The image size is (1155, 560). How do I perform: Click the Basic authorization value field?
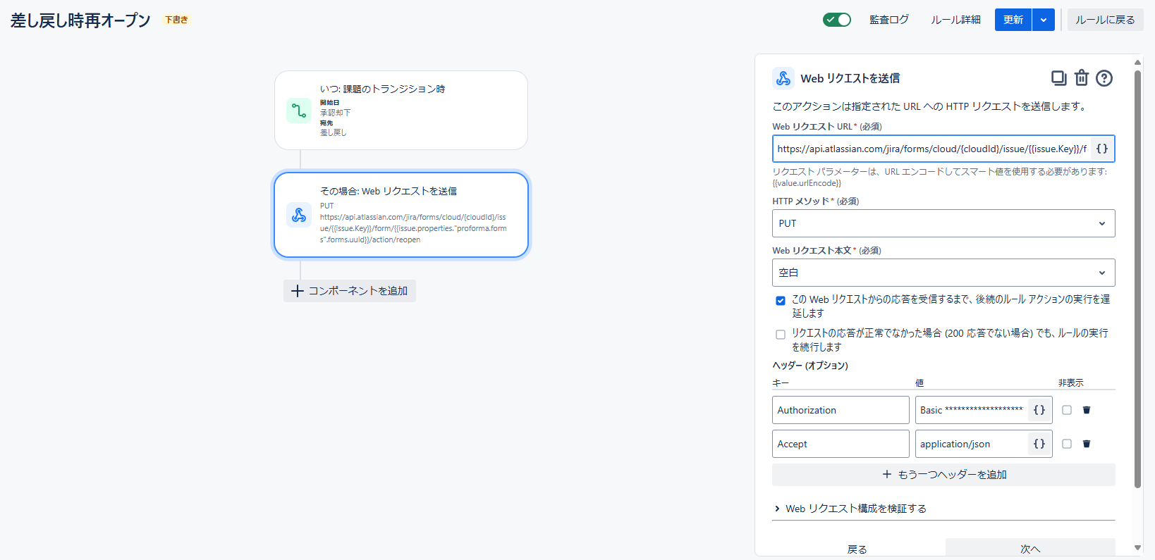[972, 410]
